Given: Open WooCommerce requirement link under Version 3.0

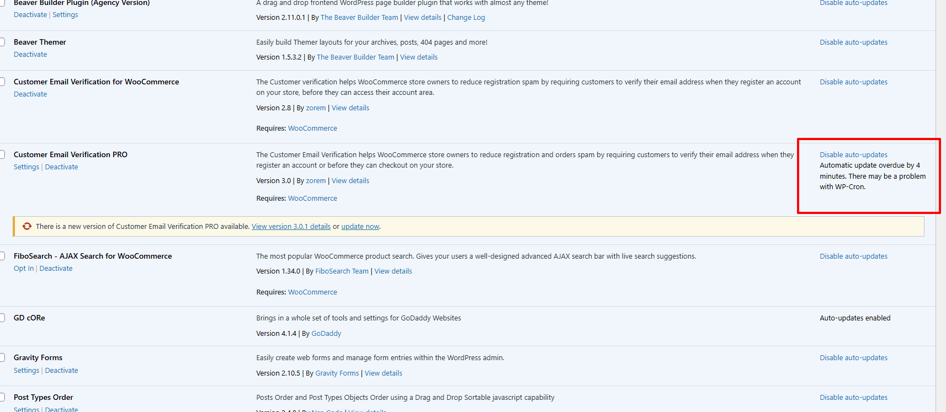Looking at the screenshot, I should point(312,199).
